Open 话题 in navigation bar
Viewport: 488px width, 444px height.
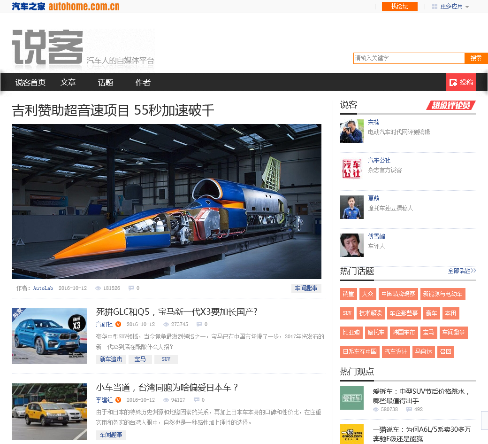click(x=106, y=83)
